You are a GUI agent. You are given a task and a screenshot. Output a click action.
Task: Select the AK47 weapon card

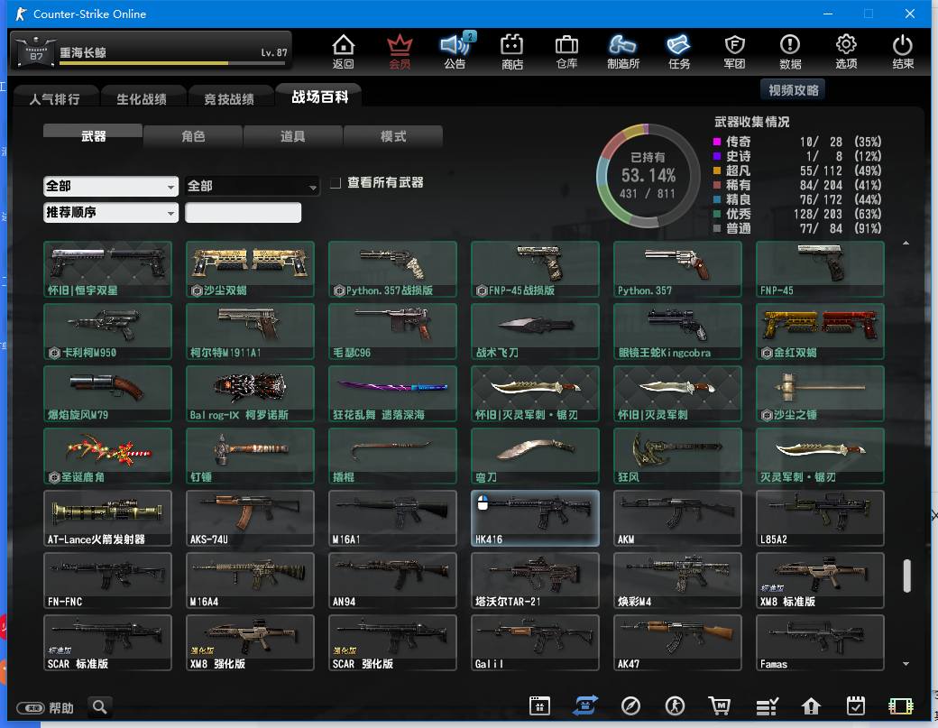[677, 642]
